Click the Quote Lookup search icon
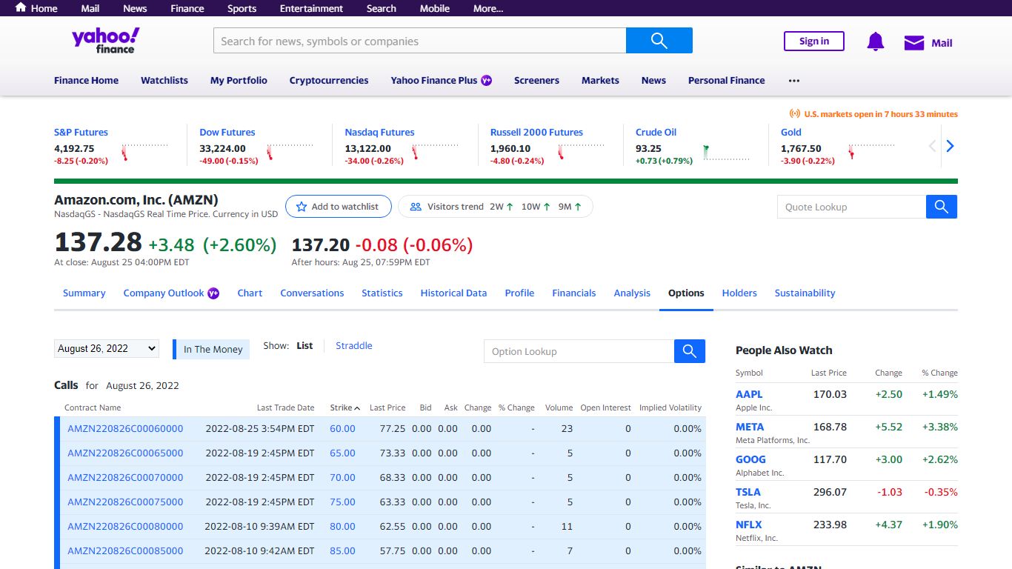This screenshot has width=1012, height=569. pyautogui.click(x=941, y=207)
